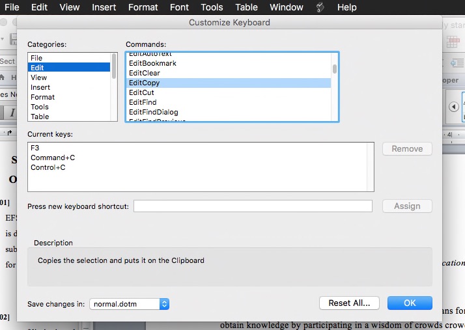Click the Assign button
This screenshot has height=330, width=465.
coord(407,206)
